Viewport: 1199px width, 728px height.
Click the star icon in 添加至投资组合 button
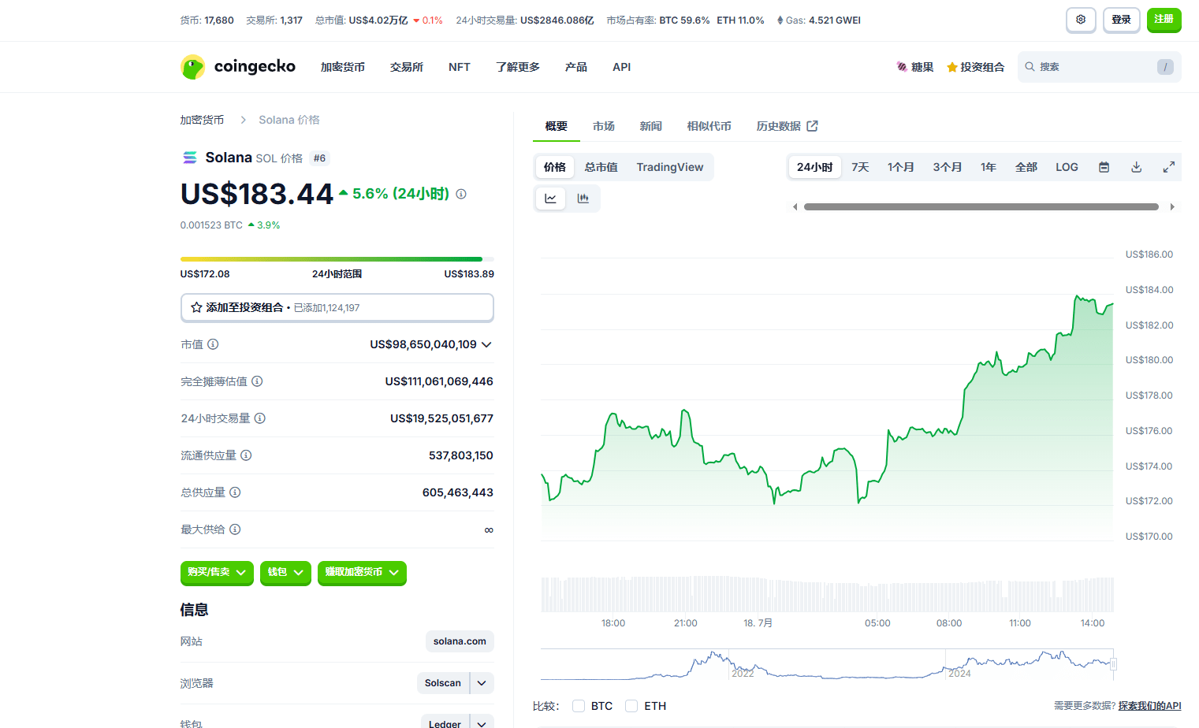[x=196, y=307]
